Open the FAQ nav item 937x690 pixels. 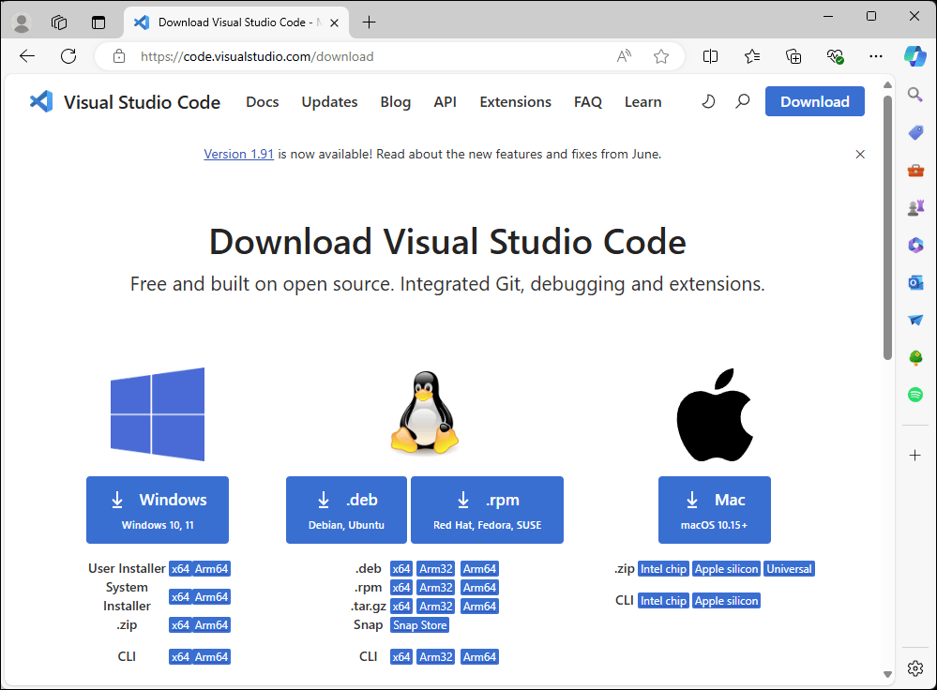[588, 102]
